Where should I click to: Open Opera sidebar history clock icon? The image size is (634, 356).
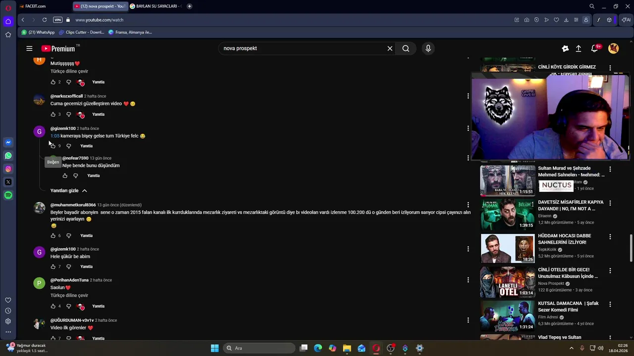tap(8, 311)
